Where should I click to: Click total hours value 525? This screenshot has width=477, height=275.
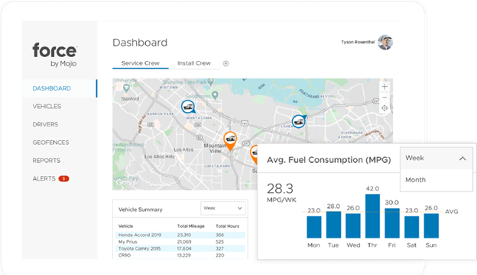[x=219, y=241]
